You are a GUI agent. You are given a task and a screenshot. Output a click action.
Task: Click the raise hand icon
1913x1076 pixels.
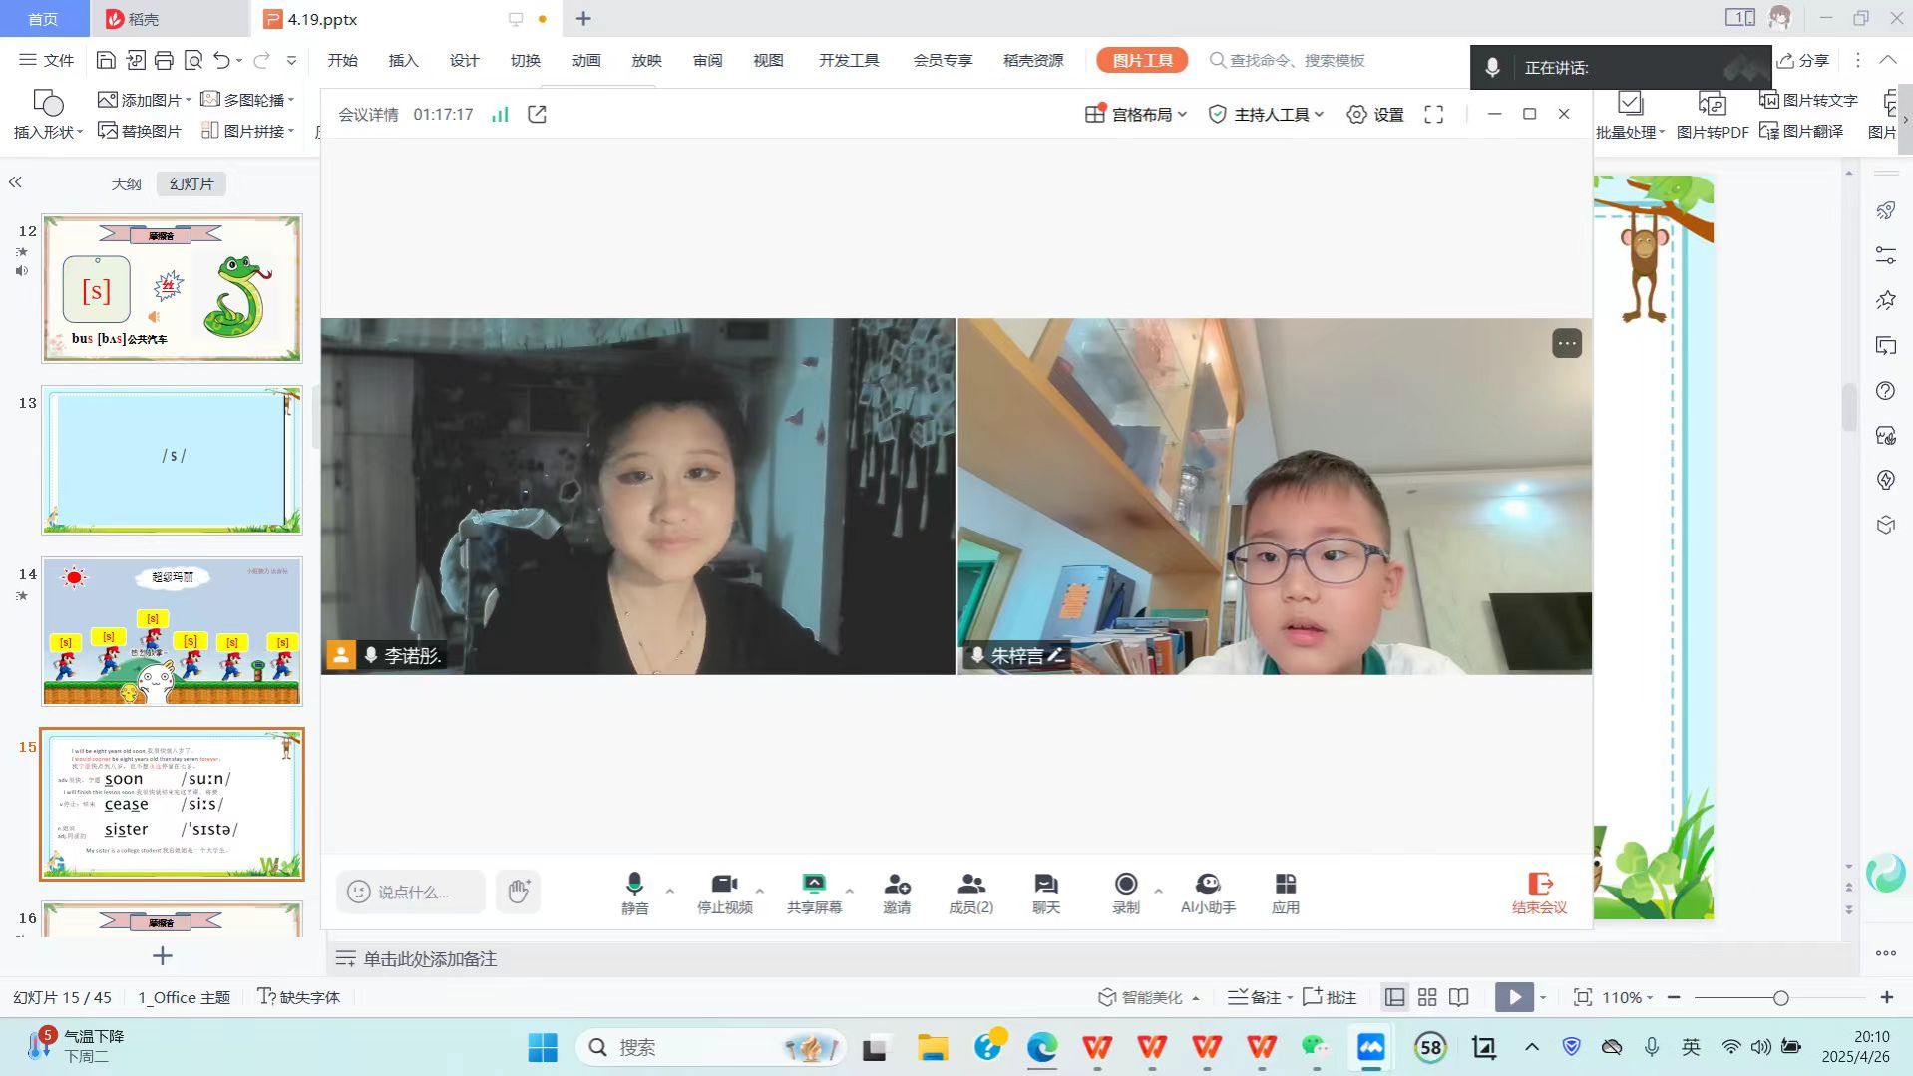[x=518, y=891]
